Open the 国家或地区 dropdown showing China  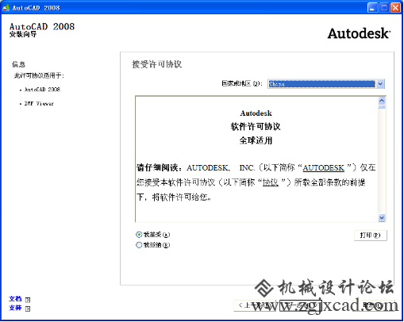(325, 84)
